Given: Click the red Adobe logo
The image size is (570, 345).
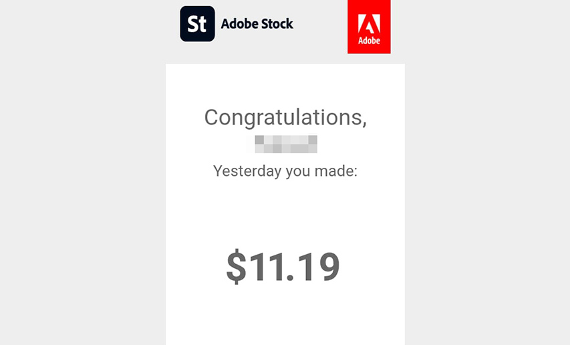Looking at the screenshot, I should [369, 27].
